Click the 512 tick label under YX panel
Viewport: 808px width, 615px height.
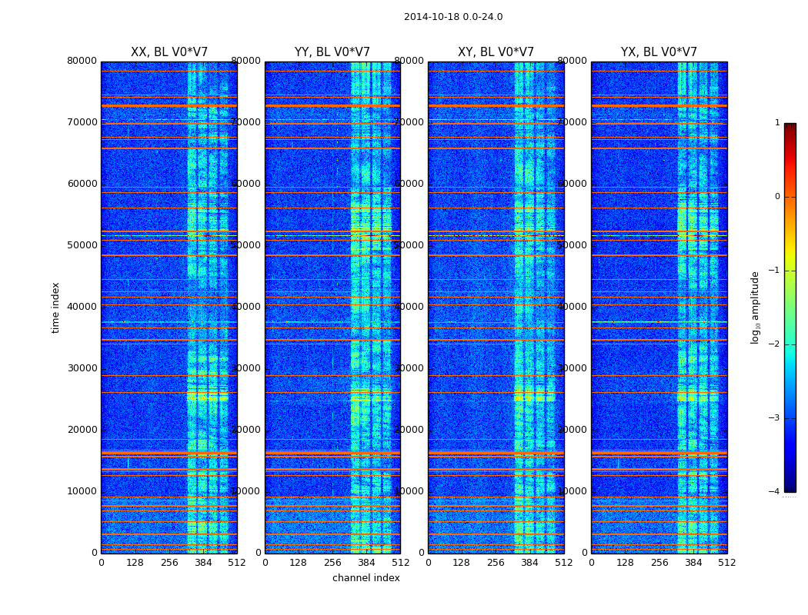[x=727, y=563]
